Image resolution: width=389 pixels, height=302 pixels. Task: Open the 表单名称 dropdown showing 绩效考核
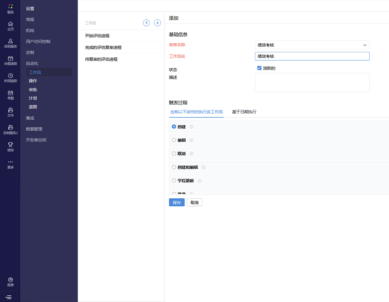tap(312, 45)
